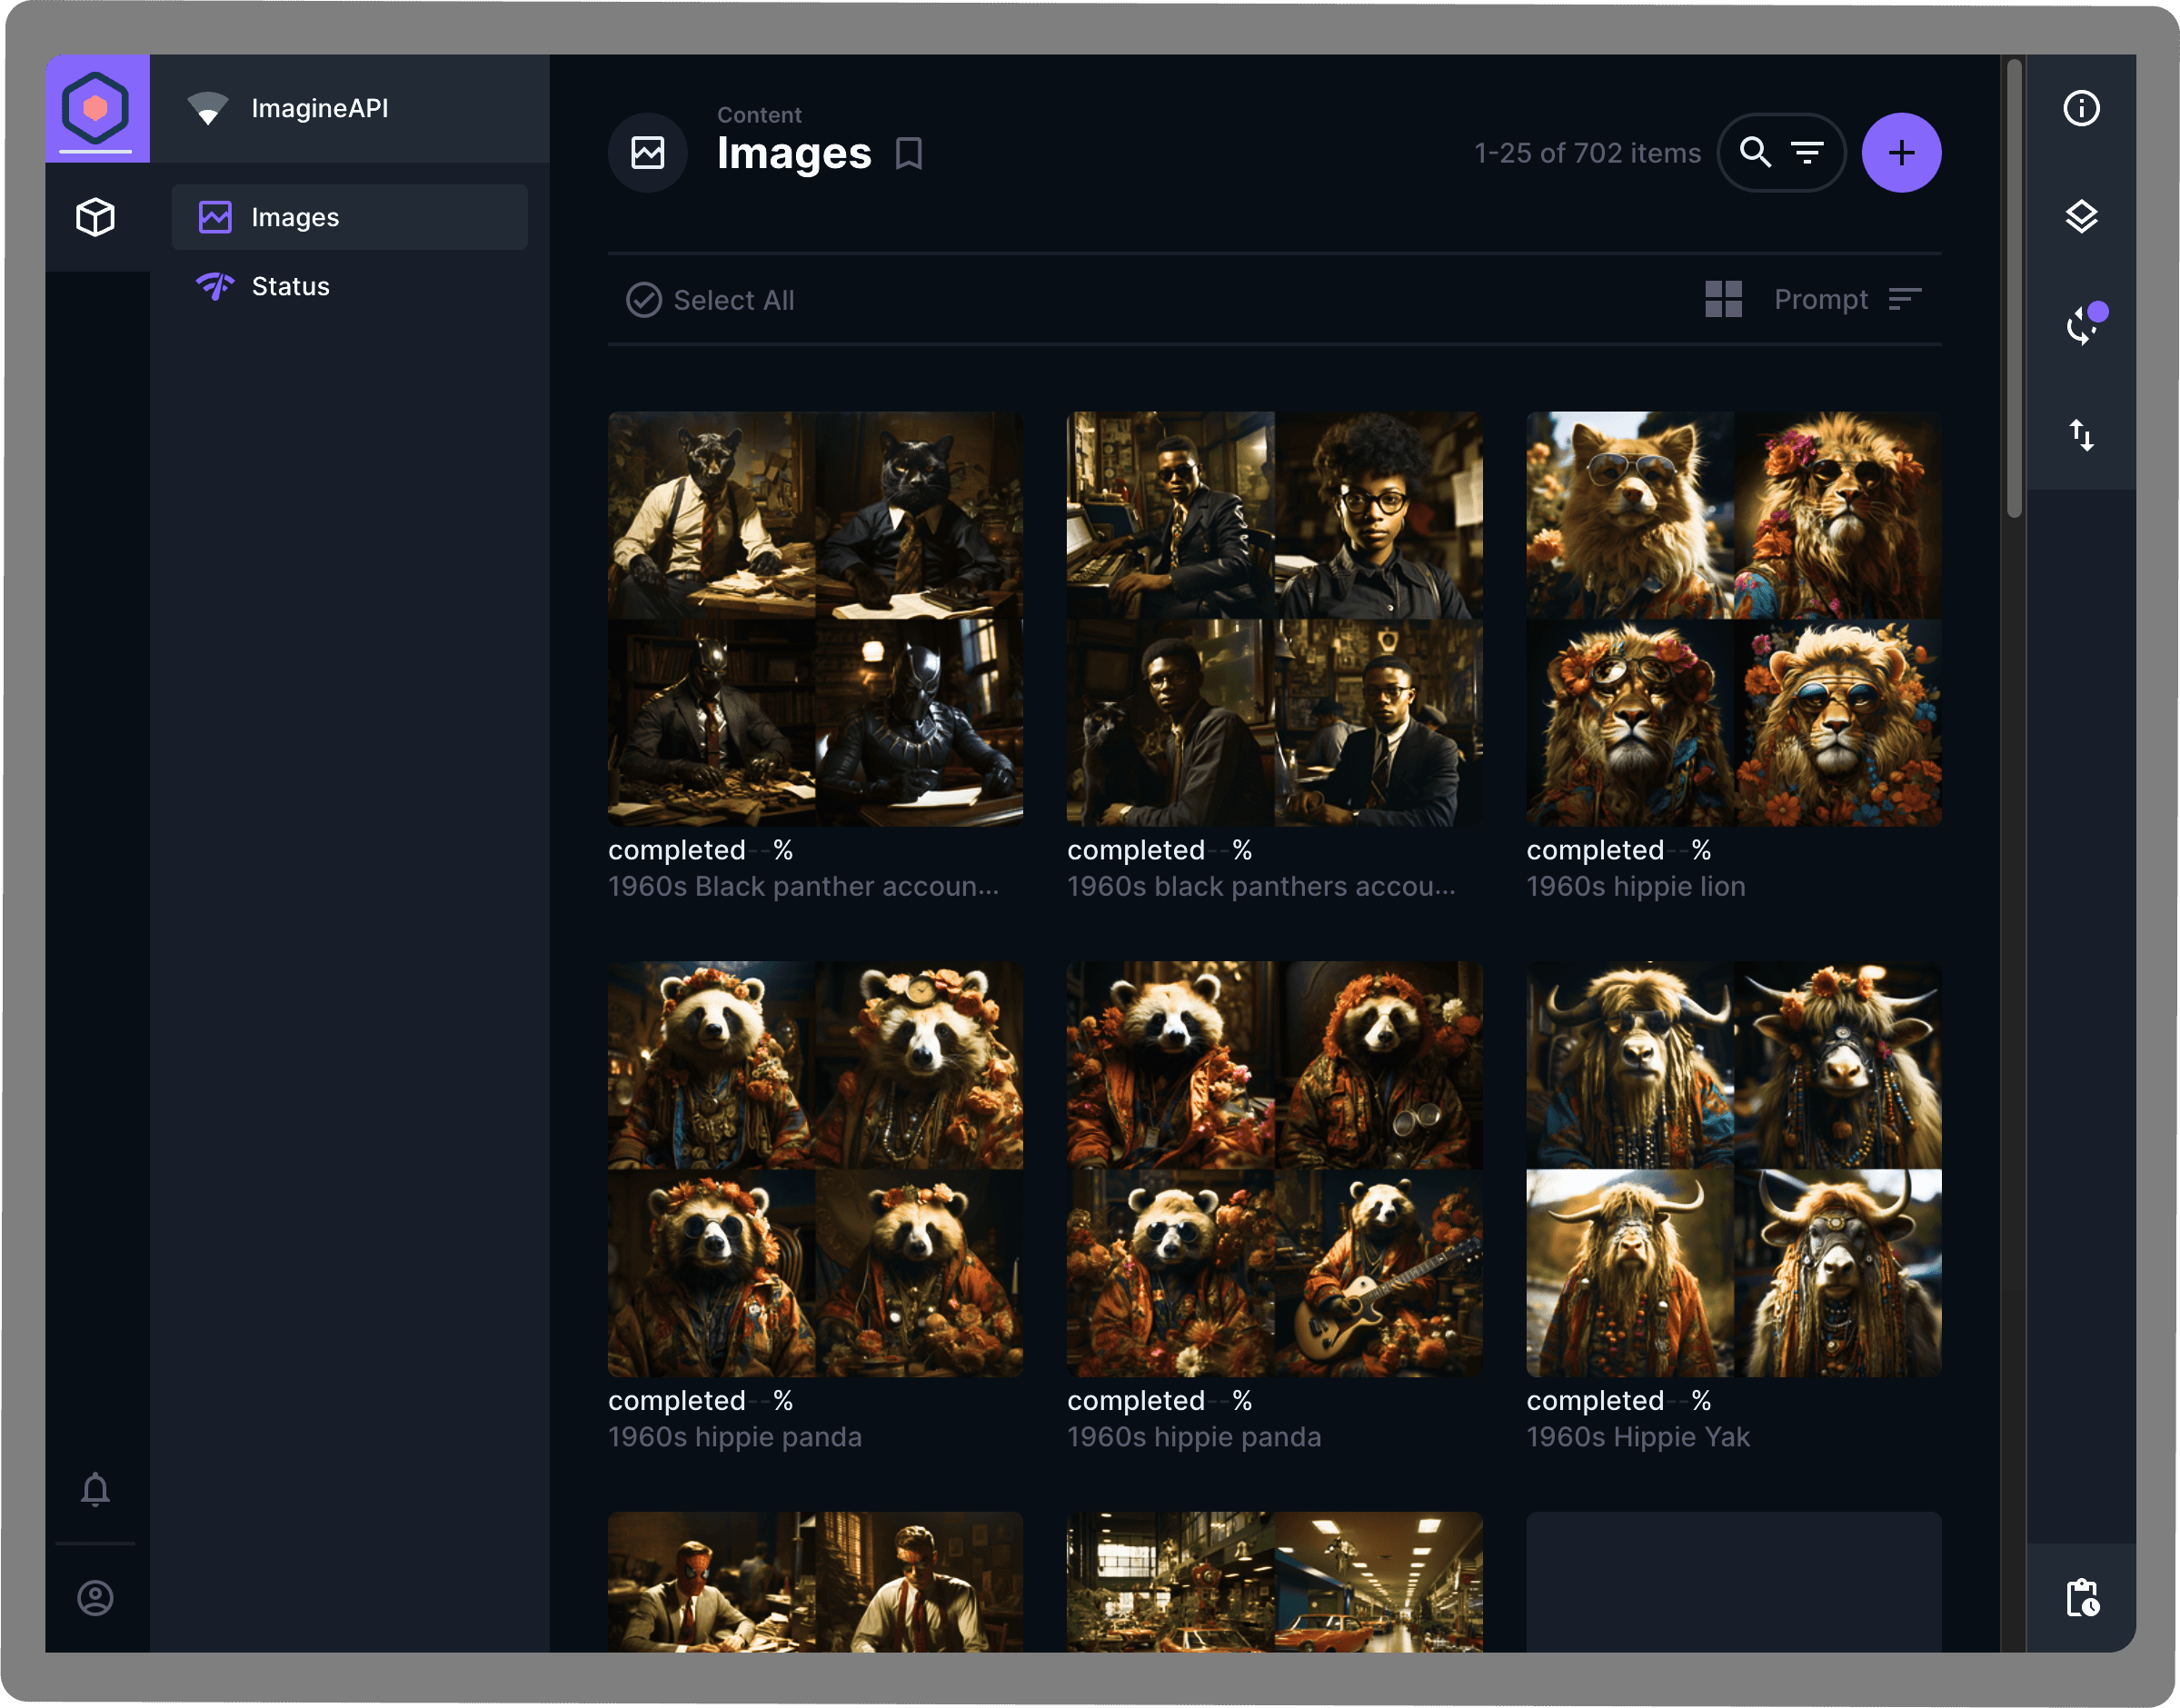Click the ImagineAPI connection signal icon
The width and height of the screenshot is (2180, 1708).
[208, 108]
